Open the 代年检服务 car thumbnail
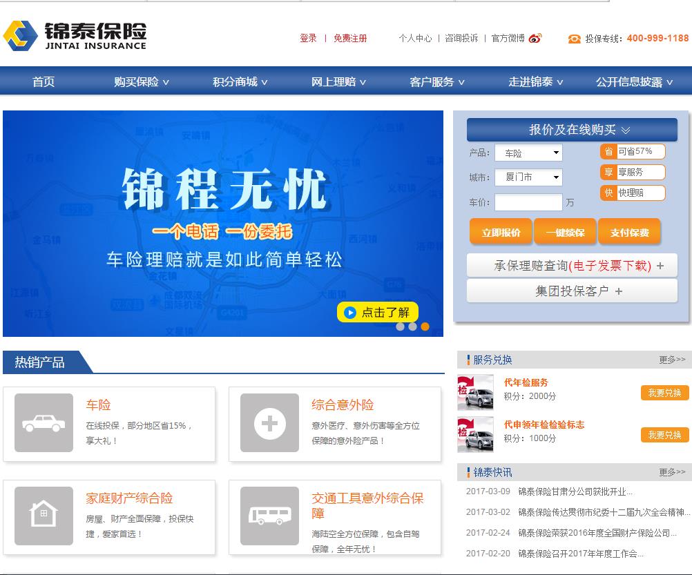 pos(475,392)
